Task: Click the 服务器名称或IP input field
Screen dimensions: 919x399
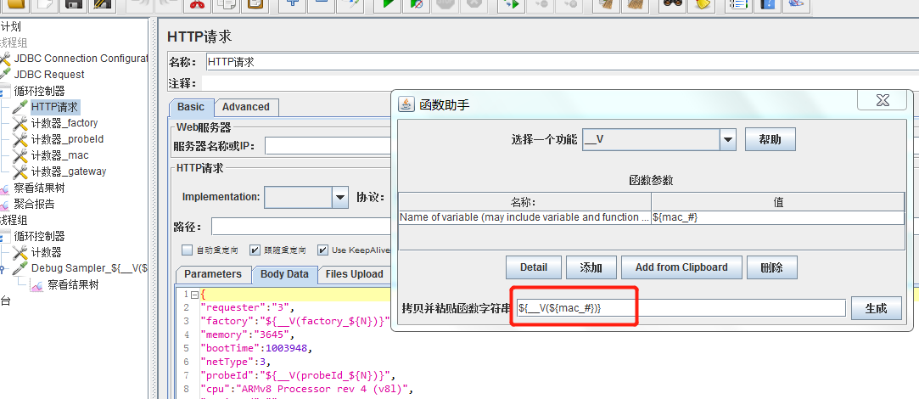Action: tap(328, 145)
